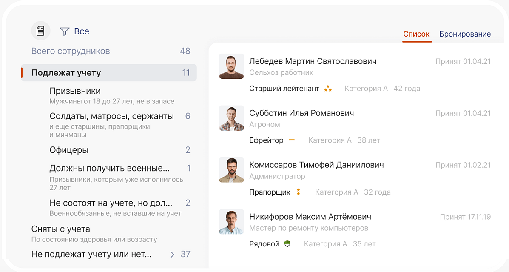This screenshot has height=272, width=509.
Task: Expand the Не подлежат учету chevron
Action: pos(172,255)
